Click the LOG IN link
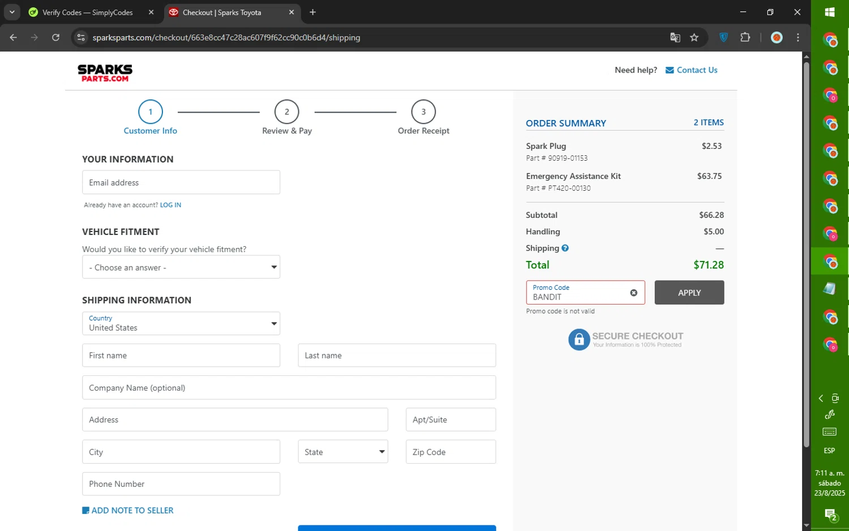This screenshot has width=849, height=531. (x=170, y=205)
